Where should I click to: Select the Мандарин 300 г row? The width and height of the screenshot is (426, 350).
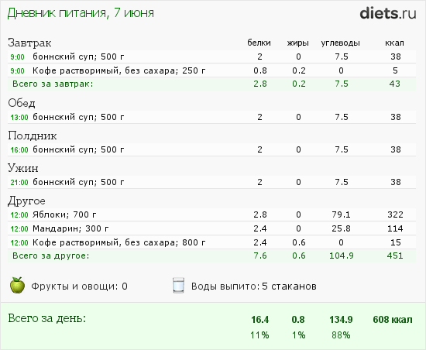point(211,228)
